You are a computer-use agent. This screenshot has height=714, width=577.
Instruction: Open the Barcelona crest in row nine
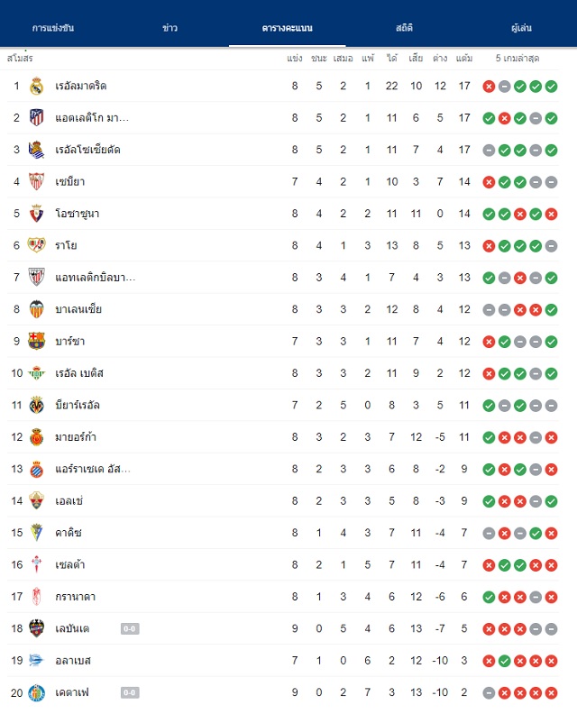click(36, 341)
